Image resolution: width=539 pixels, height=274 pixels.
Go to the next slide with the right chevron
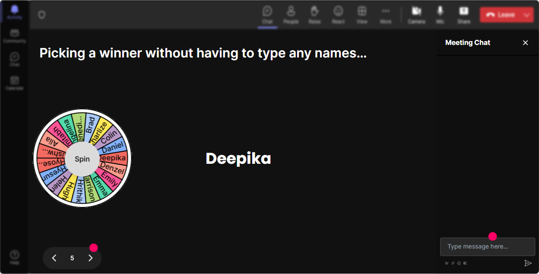[x=90, y=258]
